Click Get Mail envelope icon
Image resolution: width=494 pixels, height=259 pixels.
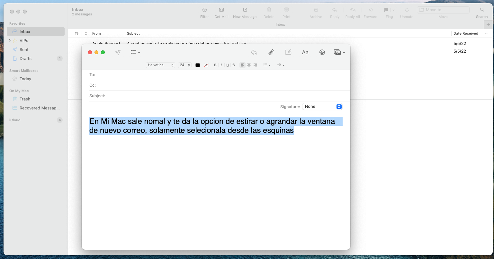(221, 10)
